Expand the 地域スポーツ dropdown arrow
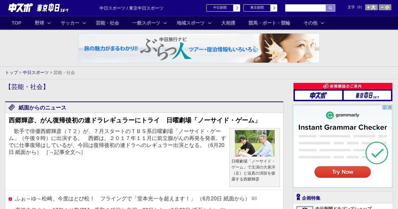Image resolution: width=398 pixels, height=209 pixels. coord(210,23)
